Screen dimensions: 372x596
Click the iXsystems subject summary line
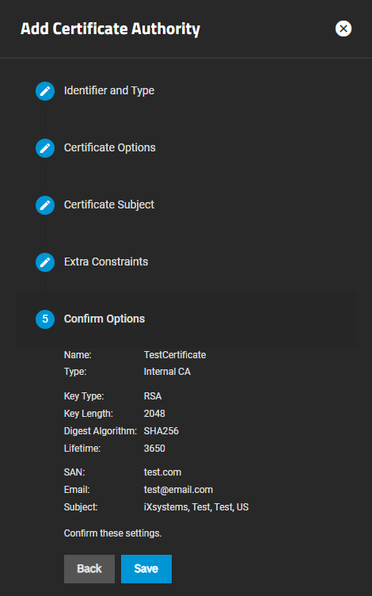(196, 507)
